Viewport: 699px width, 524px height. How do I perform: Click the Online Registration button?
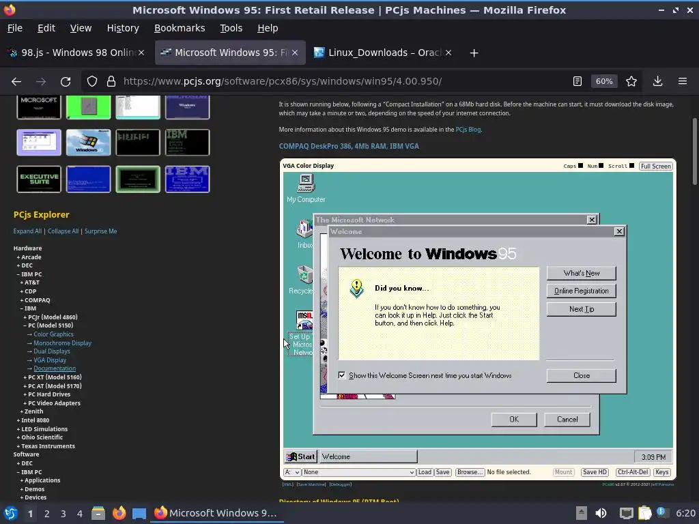coord(582,291)
